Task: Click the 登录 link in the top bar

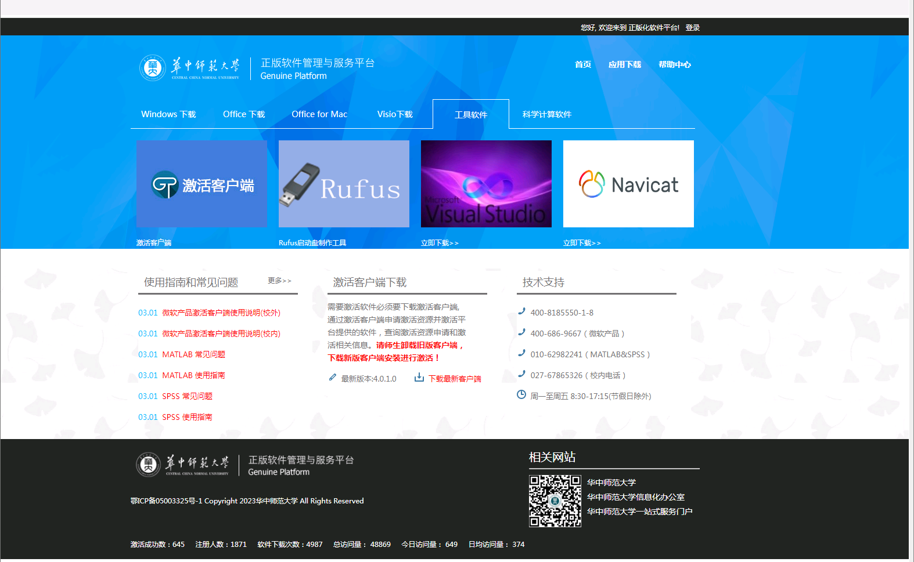Action: [x=692, y=28]
